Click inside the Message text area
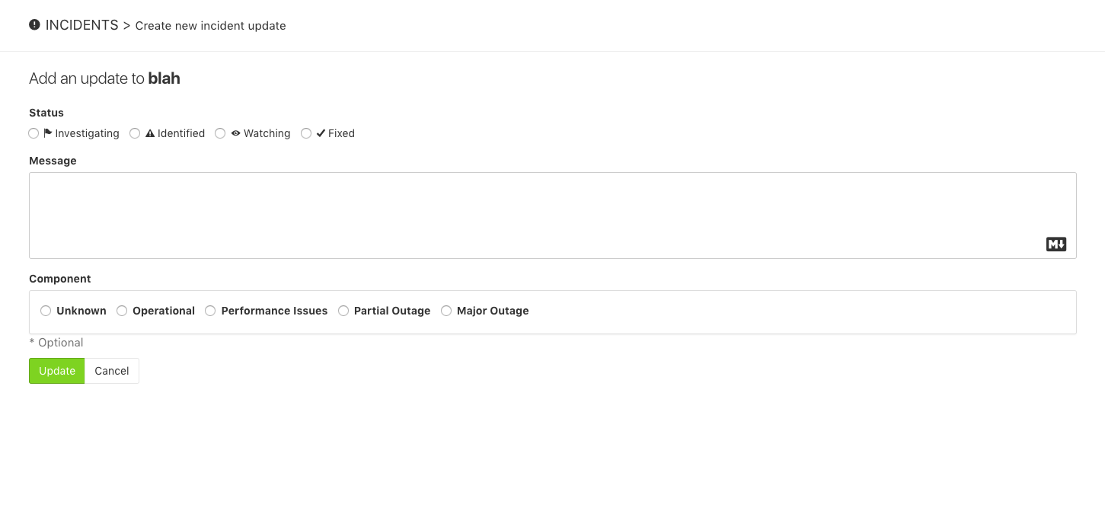1105x514 pixels. (552, 215)
